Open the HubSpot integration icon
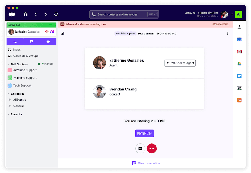Image resolution: width=251 pixels, height=173 pixels. click(239, 100)
